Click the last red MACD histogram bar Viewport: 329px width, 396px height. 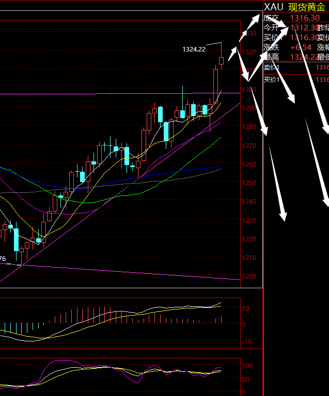[221, 319]
